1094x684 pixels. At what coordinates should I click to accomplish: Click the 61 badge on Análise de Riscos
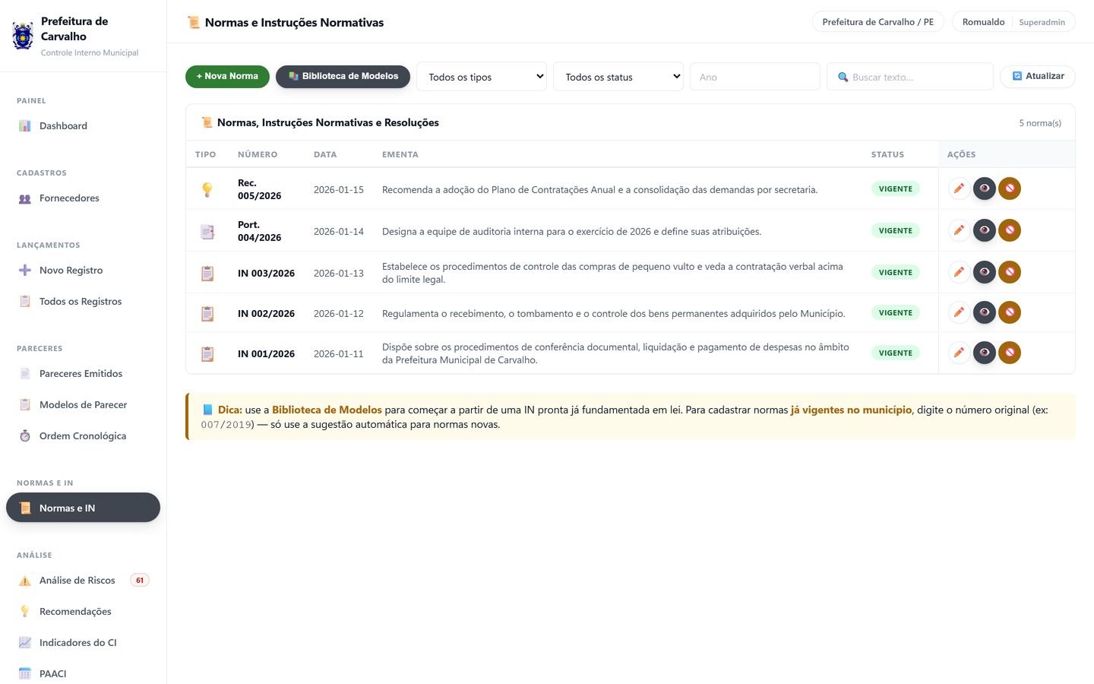click(x=140, y=580)
